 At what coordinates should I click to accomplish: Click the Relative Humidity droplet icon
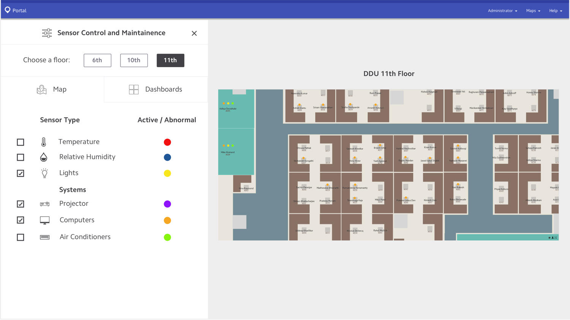pyautogui.click(x=44, y=157)
